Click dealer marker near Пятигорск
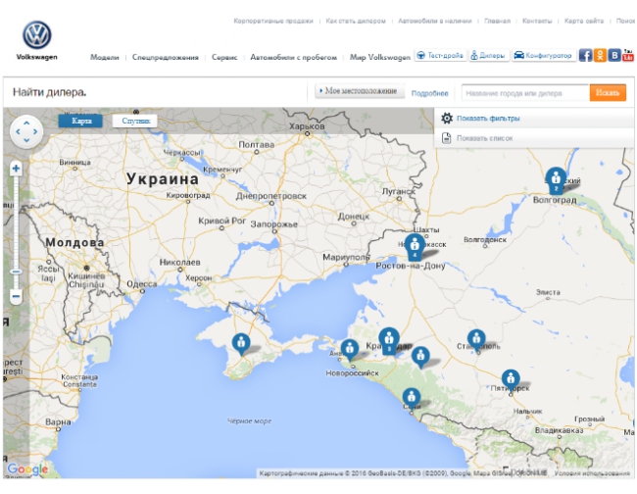 pos(511,379)
